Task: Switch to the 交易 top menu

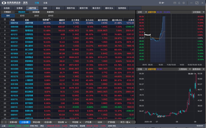Action: pos(45,3)
